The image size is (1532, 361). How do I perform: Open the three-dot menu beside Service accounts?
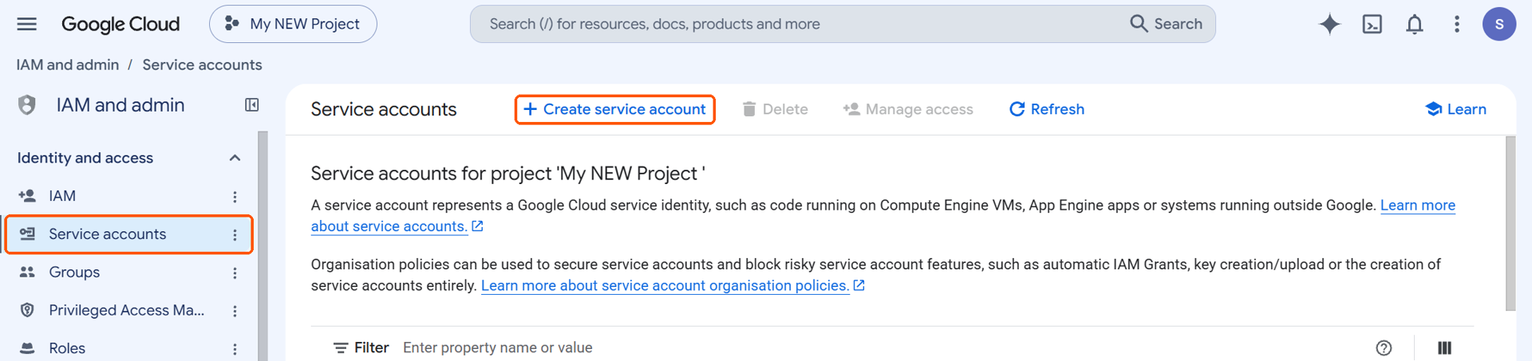coord(235,234)
